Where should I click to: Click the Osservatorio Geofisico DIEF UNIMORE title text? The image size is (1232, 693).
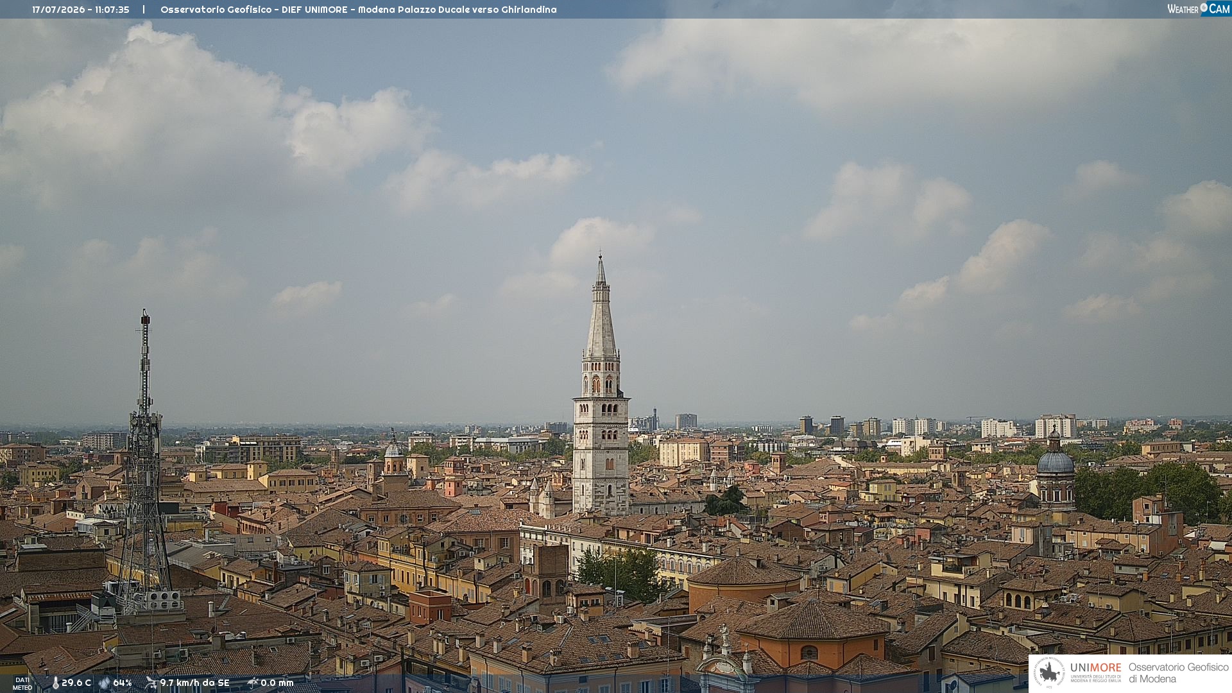click(x=359, y=10)
